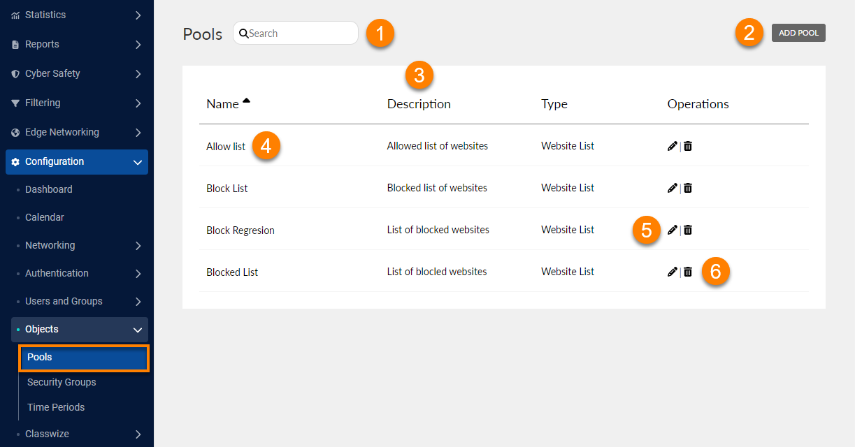Image resolution: width=855 pixels, height=447 pixels.
Task: Edit the Block Regresion pool
Action: tap(672, 230)
